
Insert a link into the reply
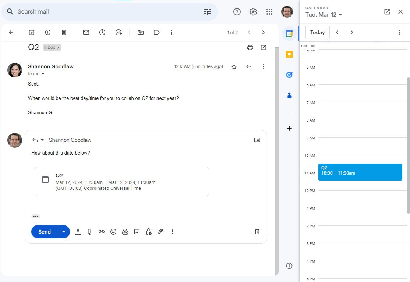coord(102,232)
